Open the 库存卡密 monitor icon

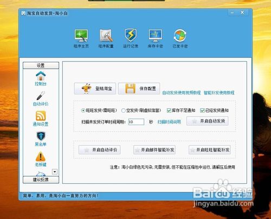pos(156,38)
